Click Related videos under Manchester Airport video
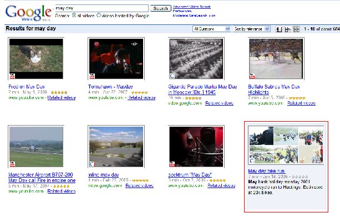Viewport: 340px width, 218px height. 62,191
